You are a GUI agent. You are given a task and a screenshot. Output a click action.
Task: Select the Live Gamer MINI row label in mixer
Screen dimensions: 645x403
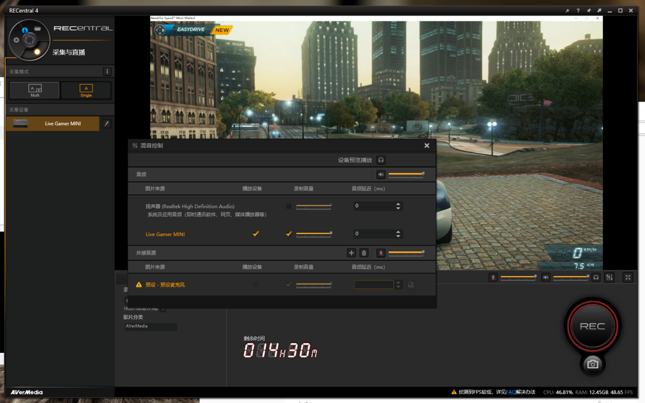(165, 234)
